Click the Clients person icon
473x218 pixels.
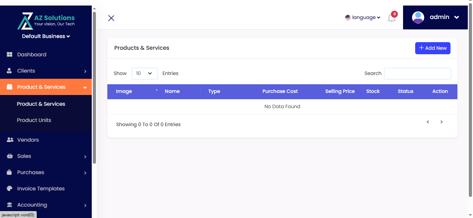(10, 71)
